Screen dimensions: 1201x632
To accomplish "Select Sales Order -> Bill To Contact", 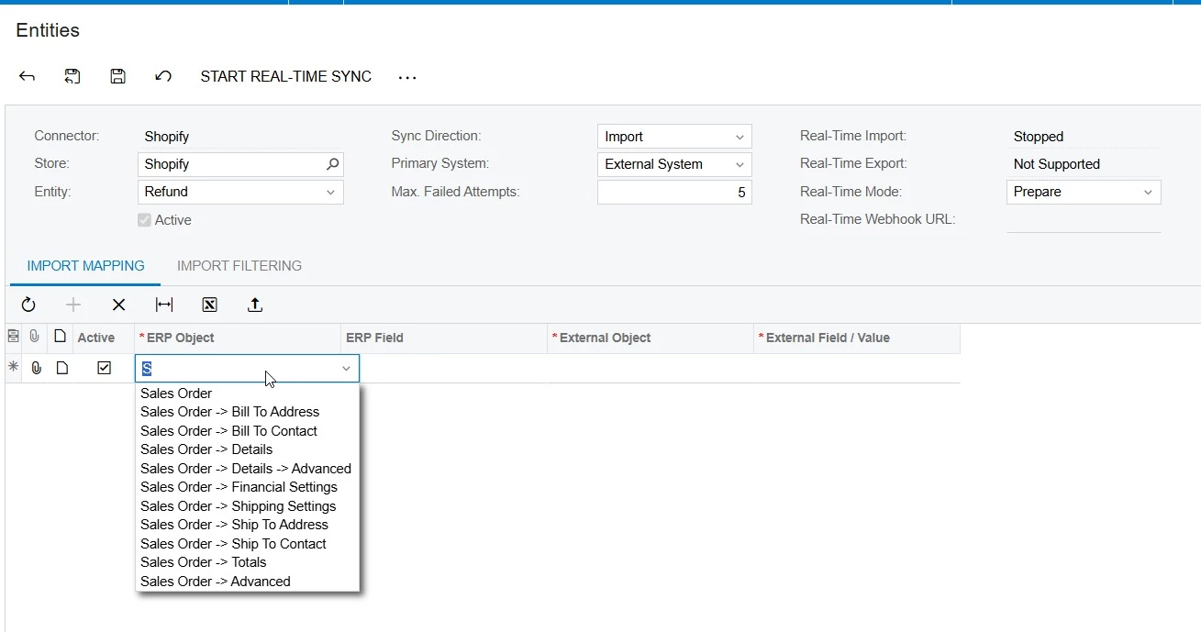I will (248, 431).
